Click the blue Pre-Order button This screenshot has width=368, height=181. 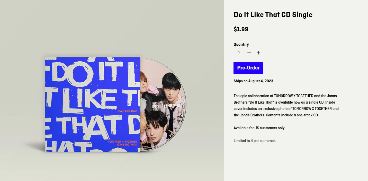(x=248, y=68)
